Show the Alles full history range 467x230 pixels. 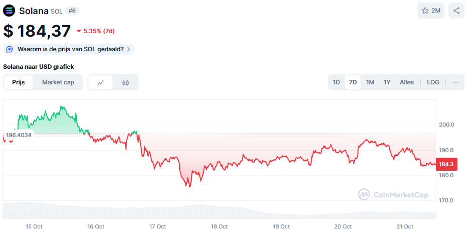coord(407,82)
